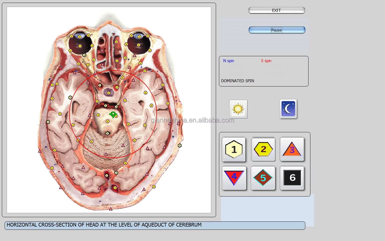Screen dimensions: 385x241
Task: Pause the scan with the Pause button
Action: (277, 30)
